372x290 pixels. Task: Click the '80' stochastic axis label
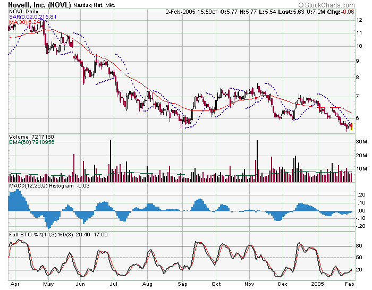coord(359,246)
